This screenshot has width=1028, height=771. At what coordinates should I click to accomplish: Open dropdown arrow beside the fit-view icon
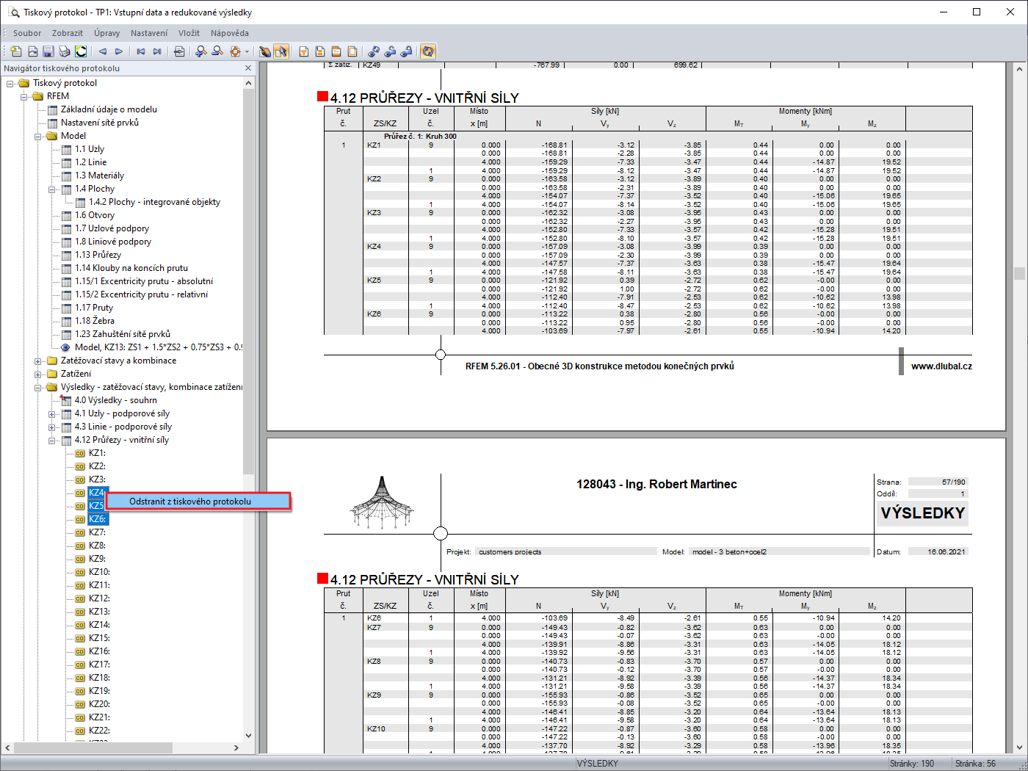click(x=247, y=51)
